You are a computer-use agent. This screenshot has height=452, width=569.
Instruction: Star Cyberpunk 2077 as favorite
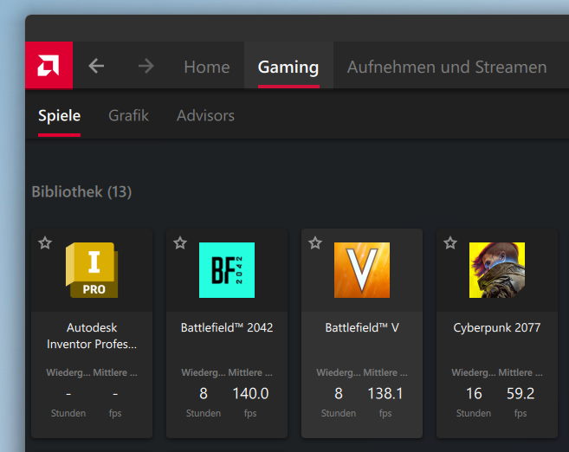point(450,242)
